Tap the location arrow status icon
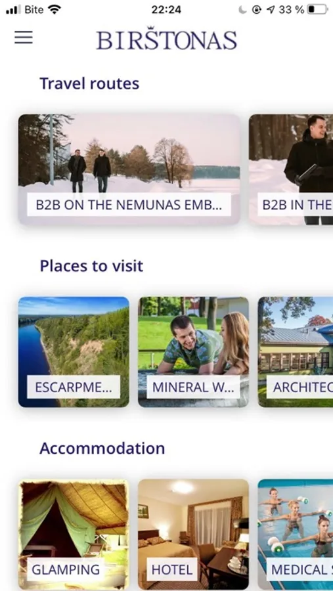The image size is (333, 591). pos(271,10)
